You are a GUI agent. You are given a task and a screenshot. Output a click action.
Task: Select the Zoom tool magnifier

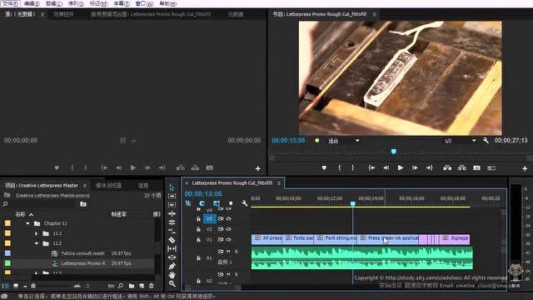coord(172,283)
